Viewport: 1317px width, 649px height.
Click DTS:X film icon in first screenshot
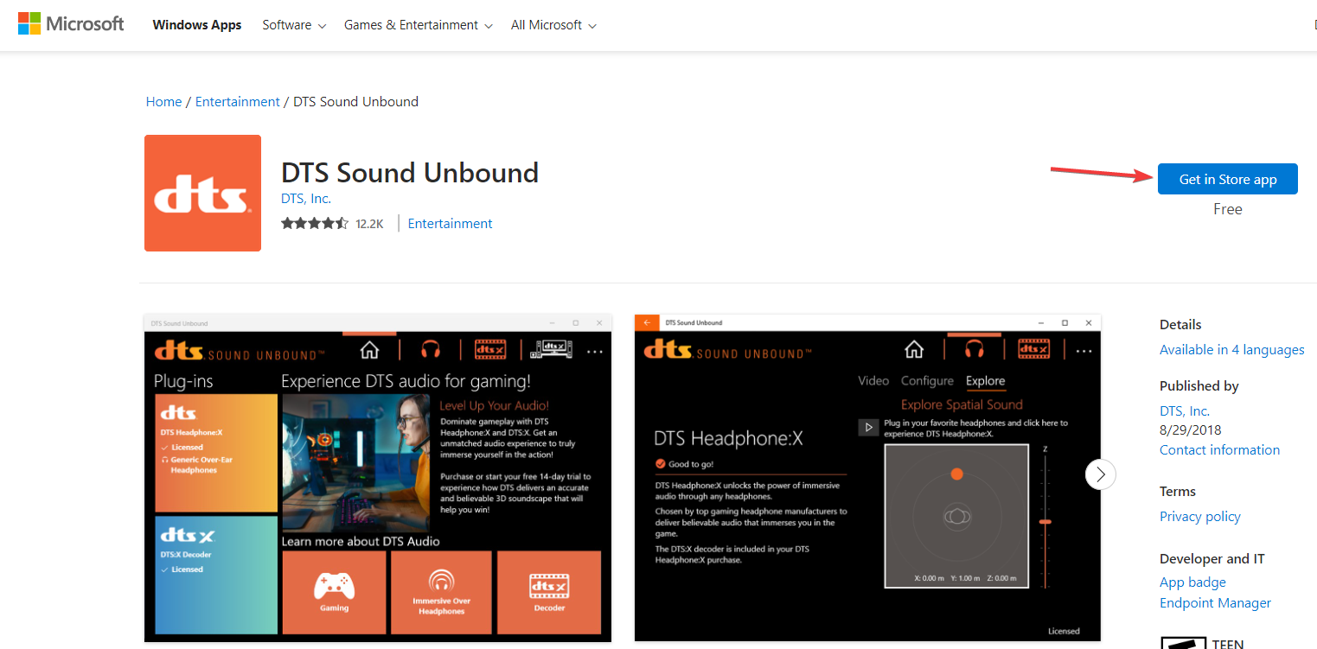pyautogui.click(x=490, y=350)
